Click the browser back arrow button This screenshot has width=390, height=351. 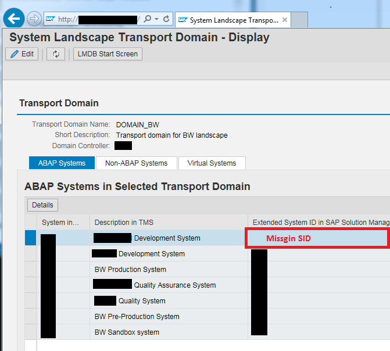[x=14, y=19]
